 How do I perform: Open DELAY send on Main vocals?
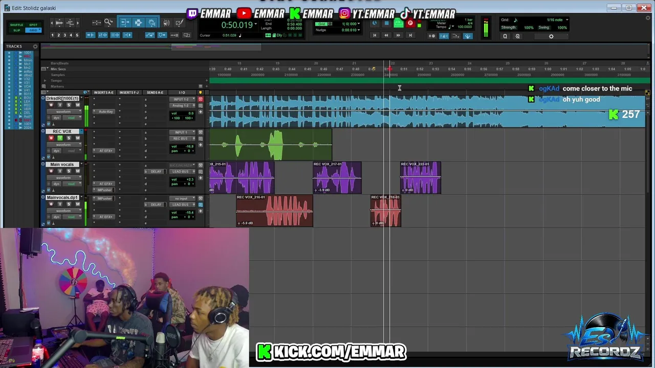pos(156,171)
